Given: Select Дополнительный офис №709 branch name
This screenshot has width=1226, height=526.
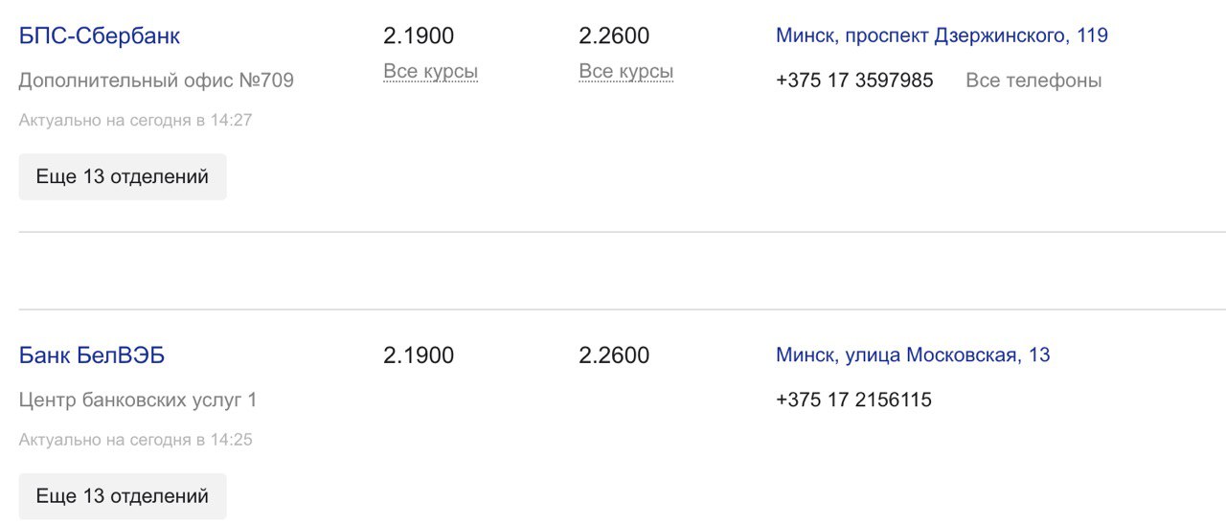Looking at the screenshot, I should [x=156, y=80].
